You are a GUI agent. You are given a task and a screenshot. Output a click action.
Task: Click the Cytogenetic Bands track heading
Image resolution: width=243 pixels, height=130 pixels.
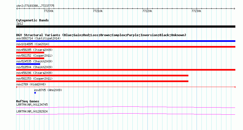32,20
